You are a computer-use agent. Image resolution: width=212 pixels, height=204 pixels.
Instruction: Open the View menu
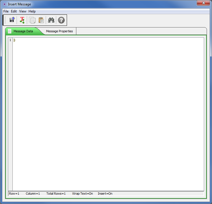coord(23,11)
